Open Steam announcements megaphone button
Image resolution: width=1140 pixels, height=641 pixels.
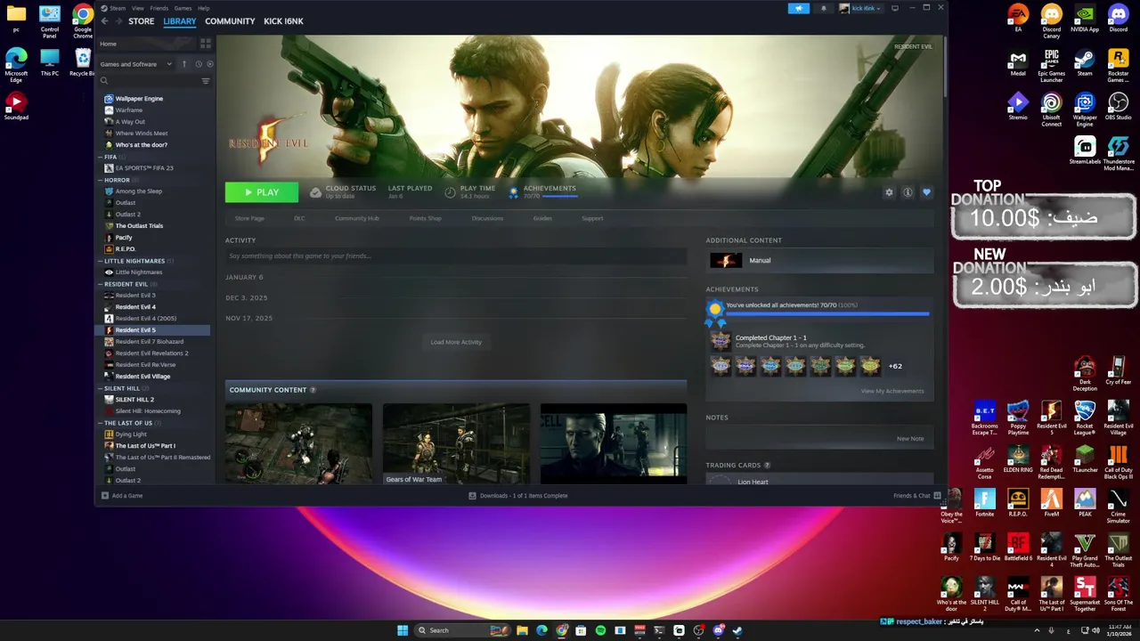[798, 8]
